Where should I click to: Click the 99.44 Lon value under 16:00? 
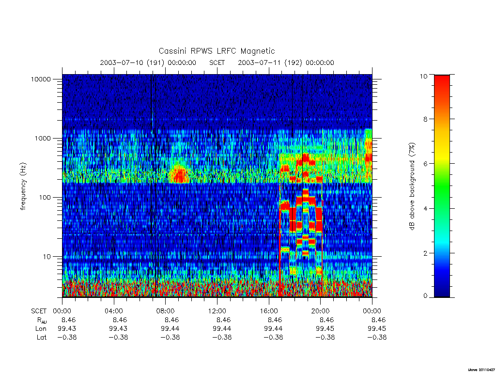[273, 329]
